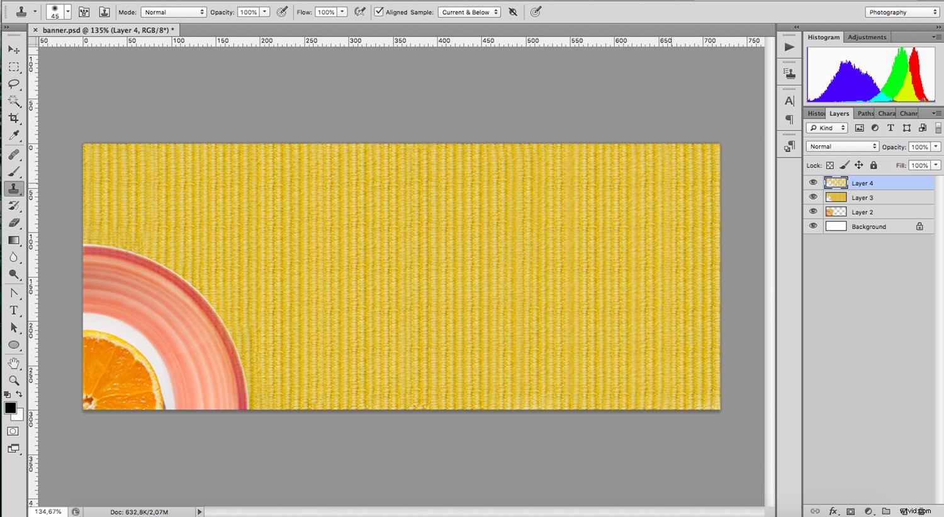Select the Move tool

click(x=14, y=50)
